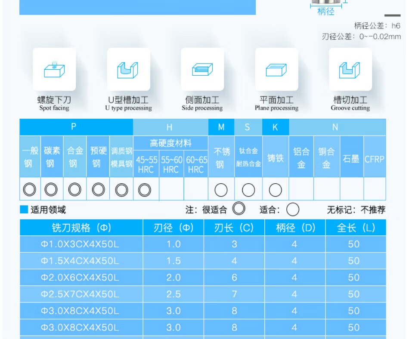The image size is (409, 339).
Task: Click the 刃长 (C) column header
Action: click(234, 228)
